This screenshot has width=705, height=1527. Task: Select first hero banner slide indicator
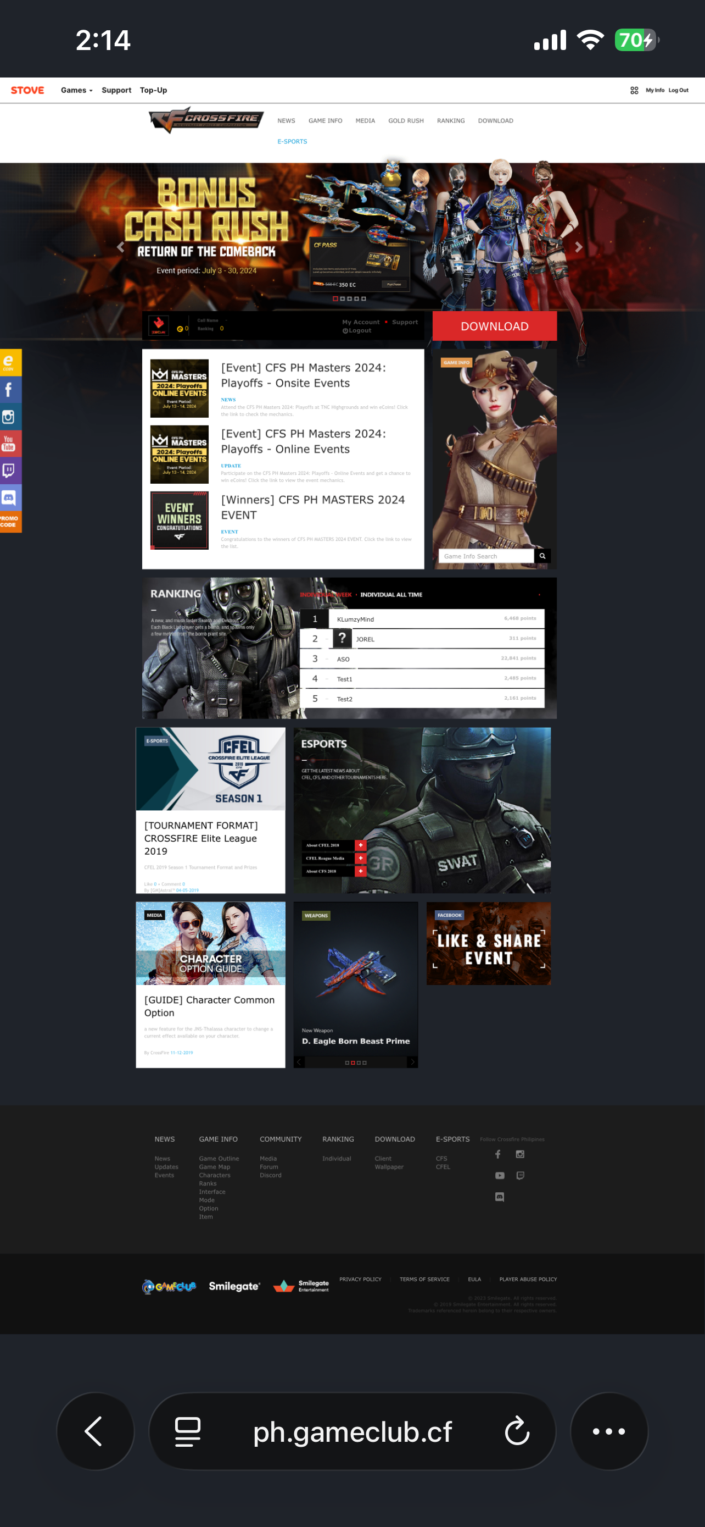[335, 299]
